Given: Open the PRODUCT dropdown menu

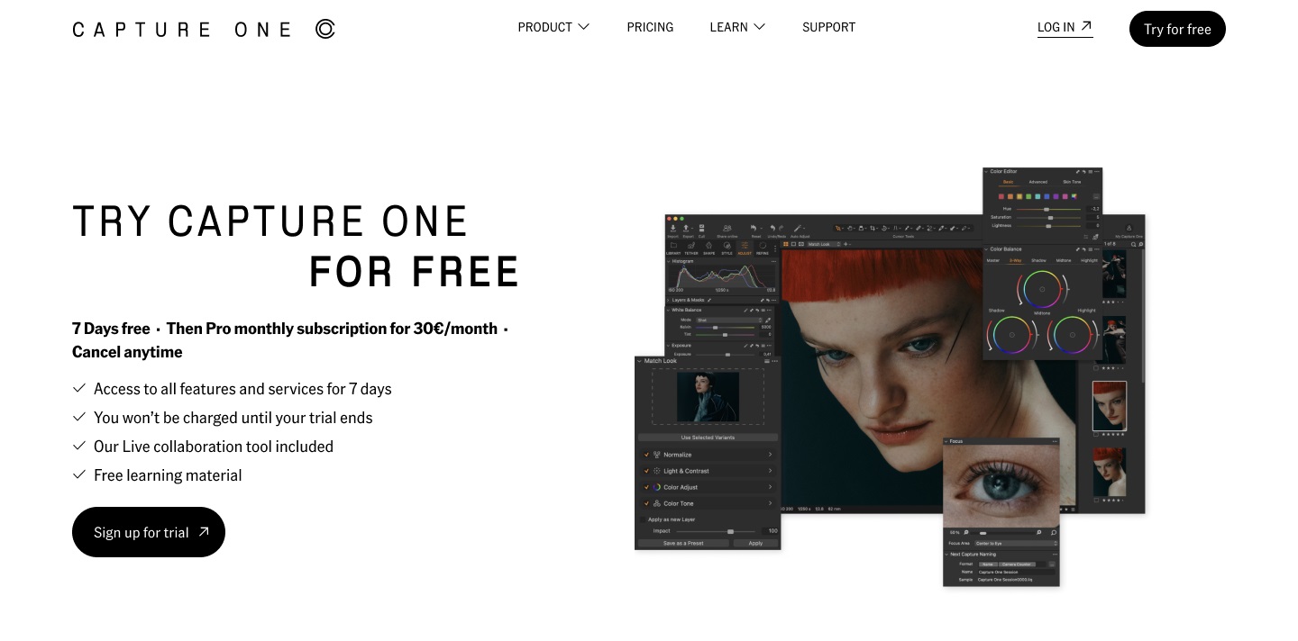Looking at the screenshot, I should tap(553, 27).
